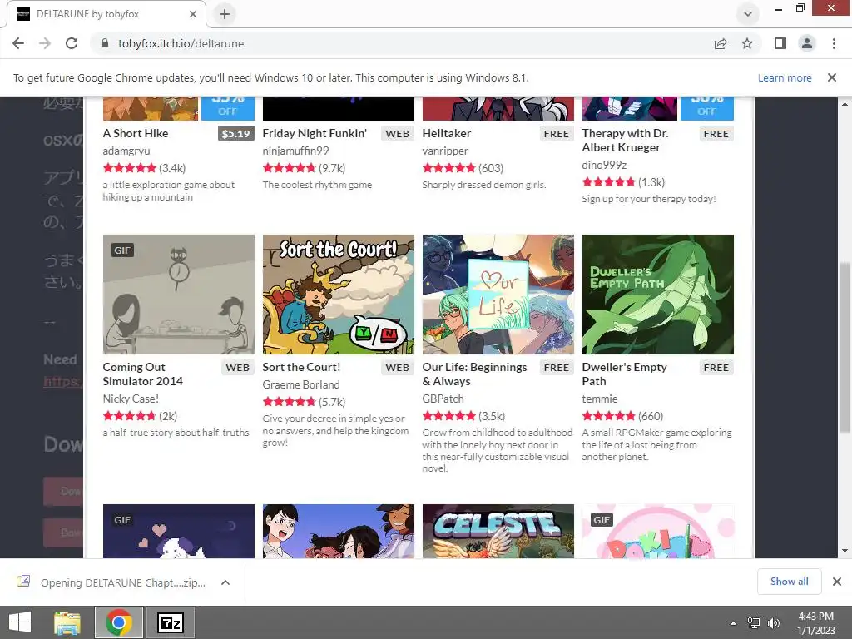
Task: Open the Chrome three-dot menu
Action: coord(834,43)
